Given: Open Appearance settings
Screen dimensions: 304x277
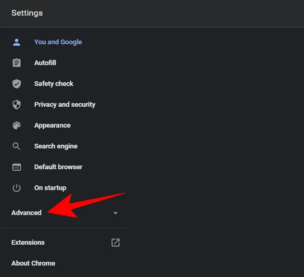Looking at the screenshot, I should 53,125.
